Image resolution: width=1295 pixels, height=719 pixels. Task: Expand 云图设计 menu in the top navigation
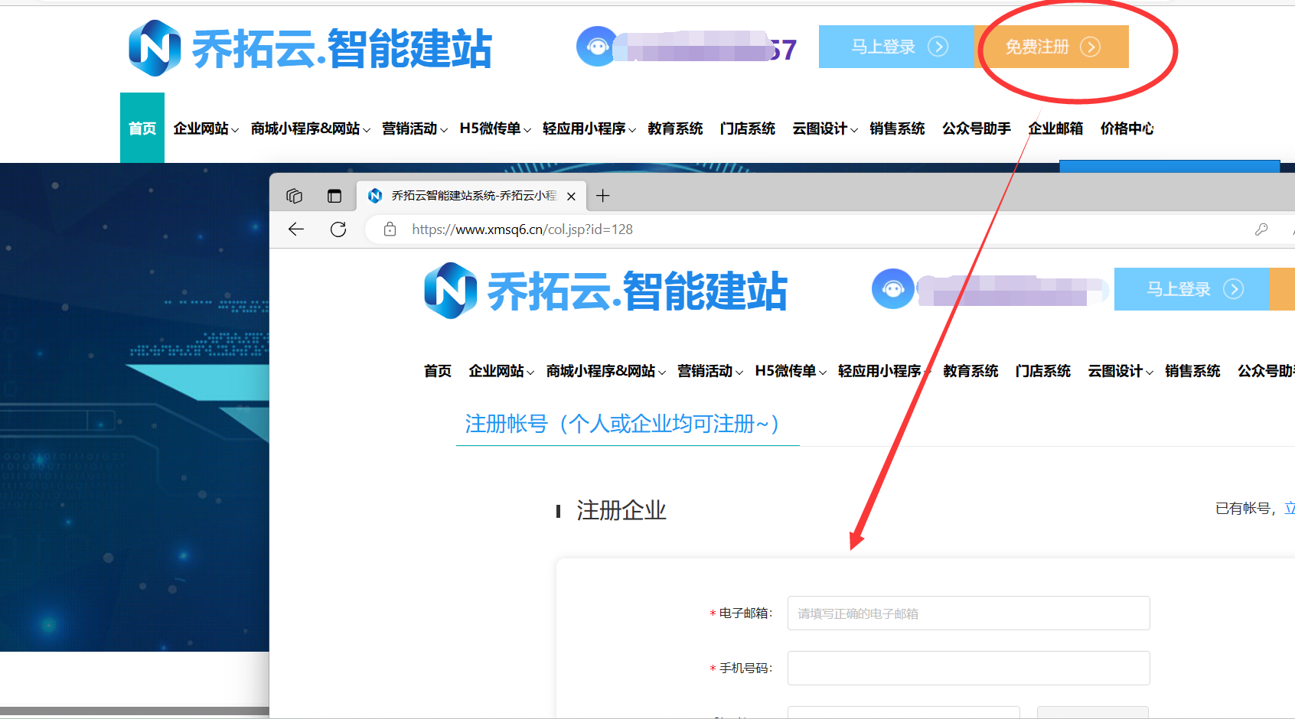(x=825, y=129)
